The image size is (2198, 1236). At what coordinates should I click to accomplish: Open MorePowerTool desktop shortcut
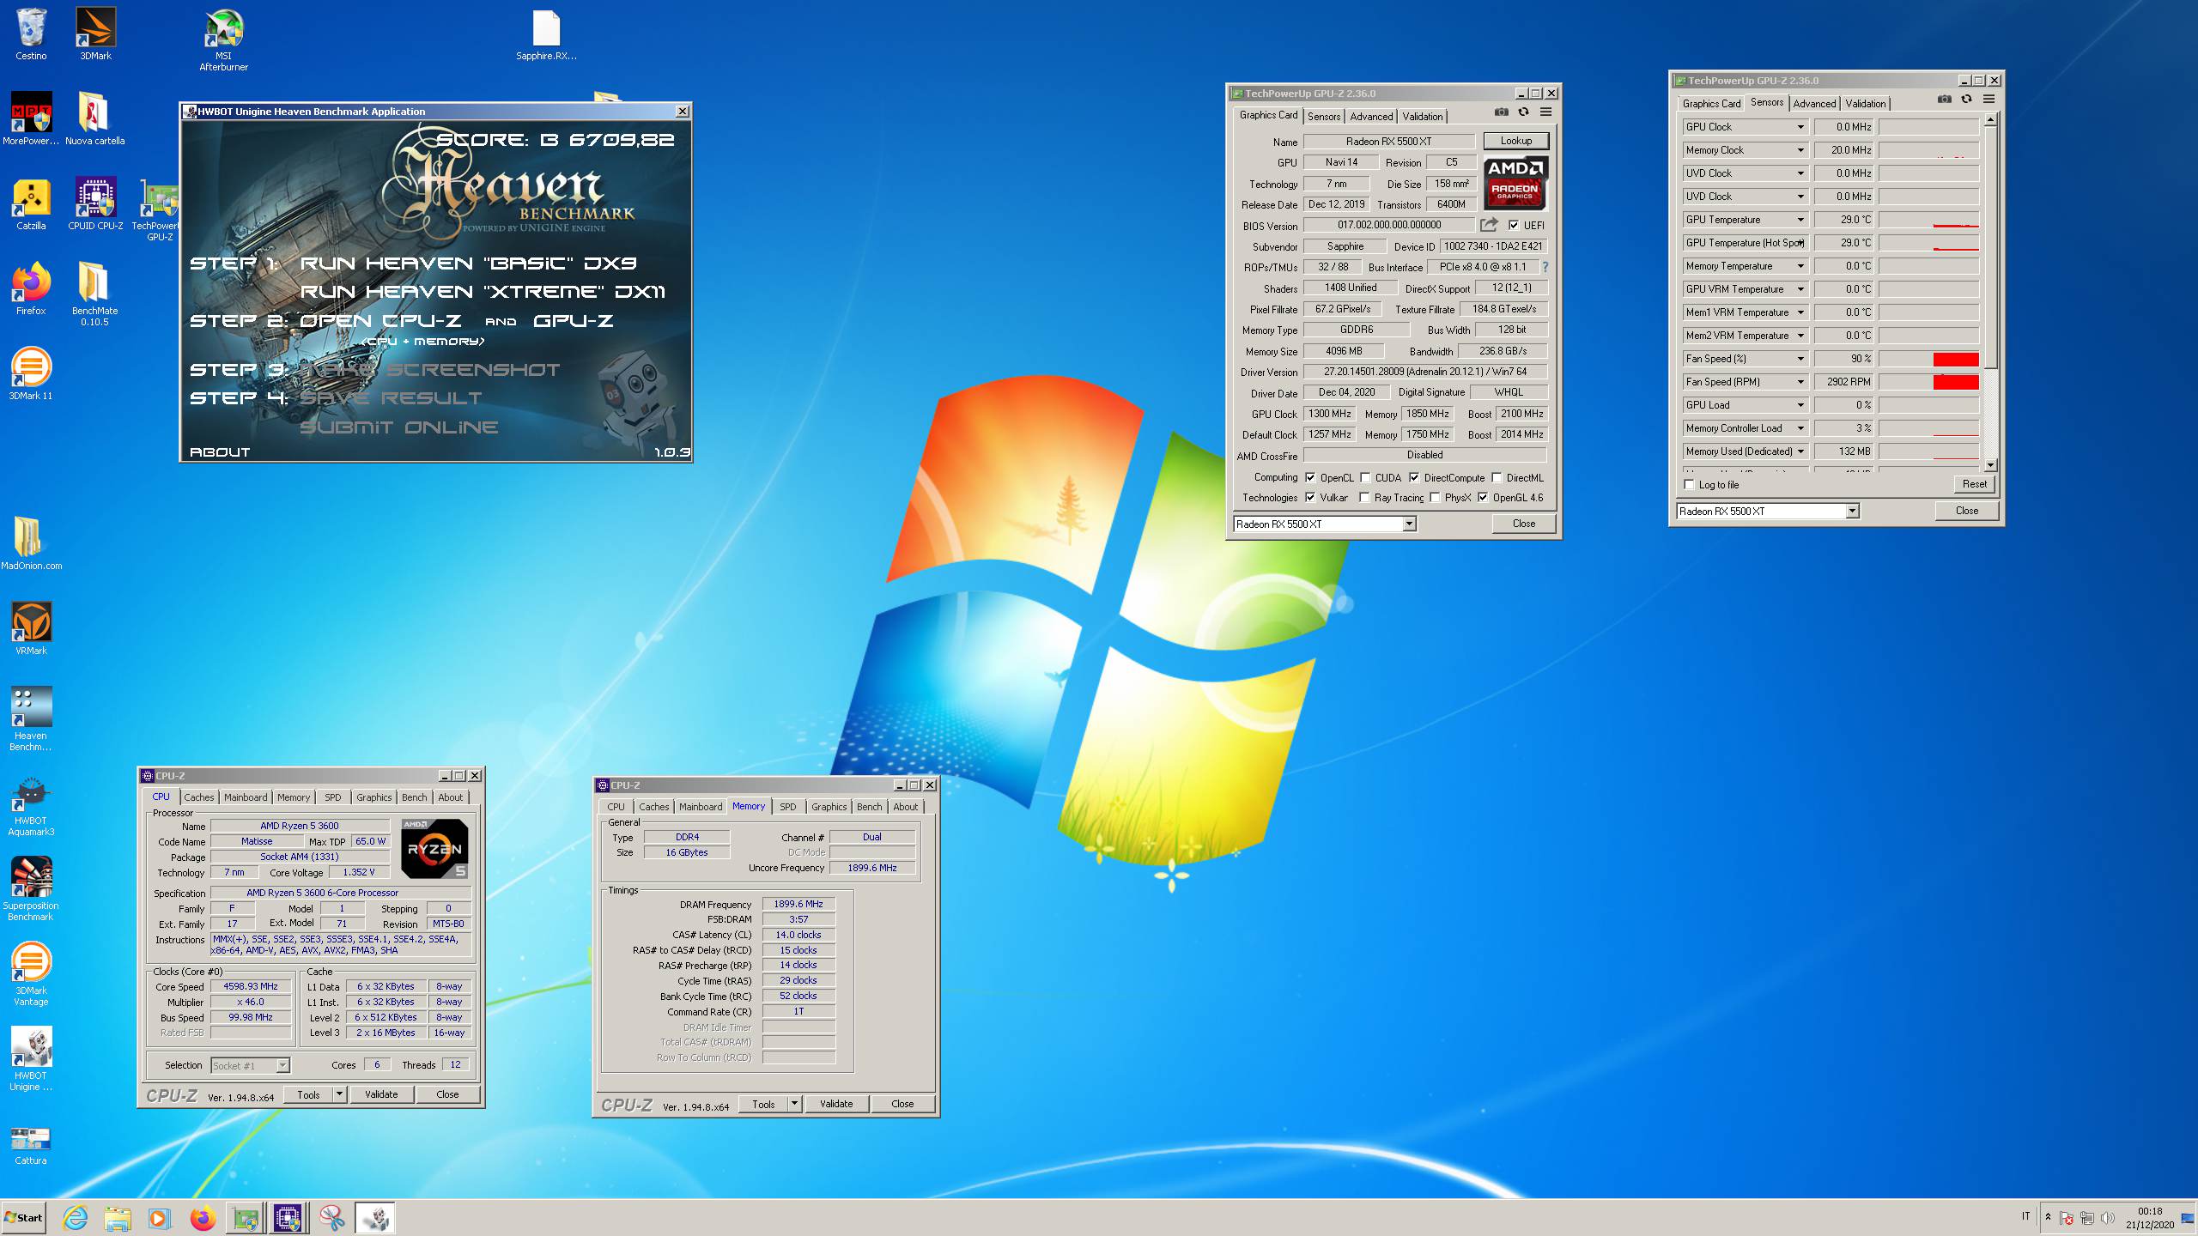click(31, 118)
